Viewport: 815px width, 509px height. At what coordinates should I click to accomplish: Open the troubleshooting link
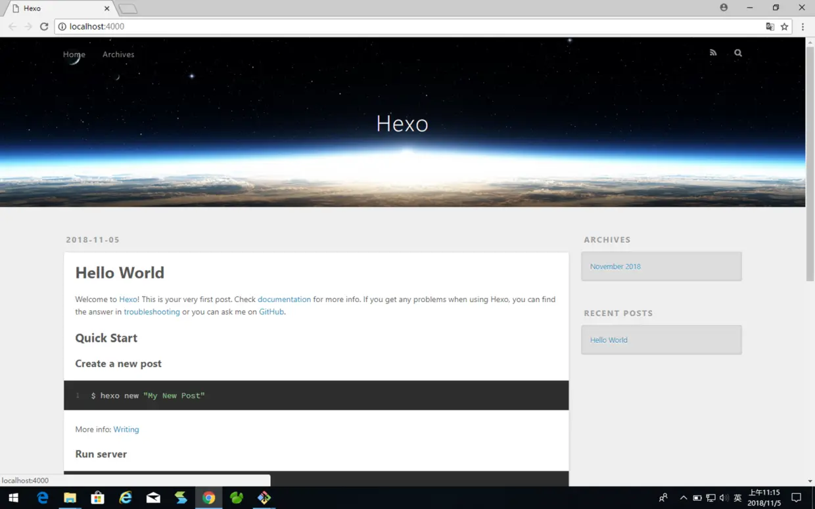coord(152,312)
